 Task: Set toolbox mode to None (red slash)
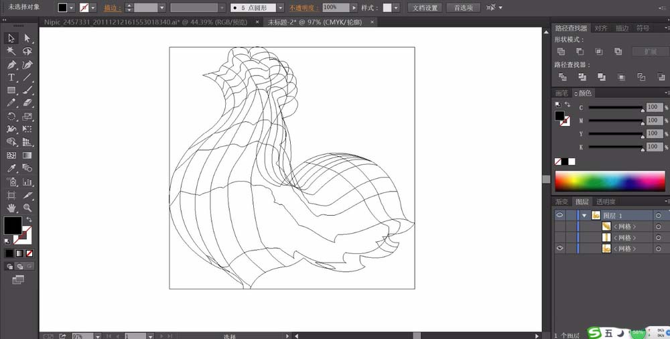(29, 253)
